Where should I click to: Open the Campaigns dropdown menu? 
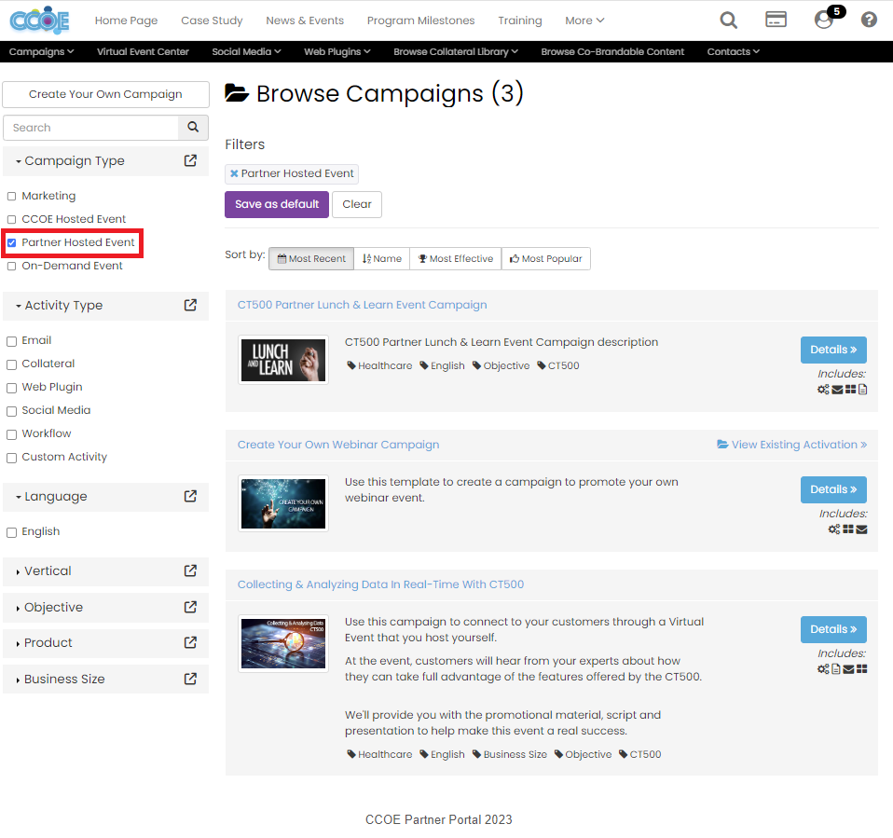tap(41, 51)
